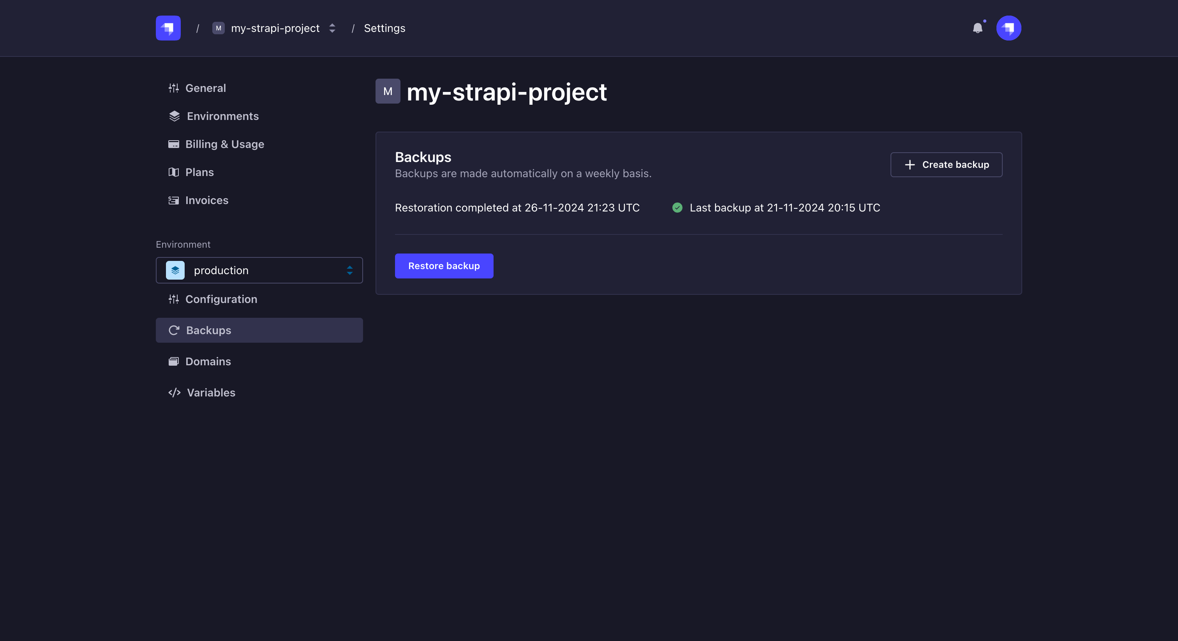Click the Domains window icon
The image size is (1178, 641).
(x=173, y=362)
